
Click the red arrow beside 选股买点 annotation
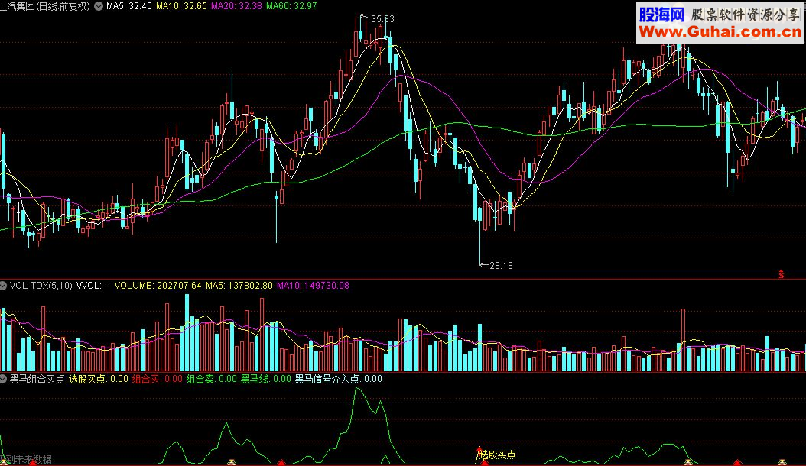click(x=479, y=452)
